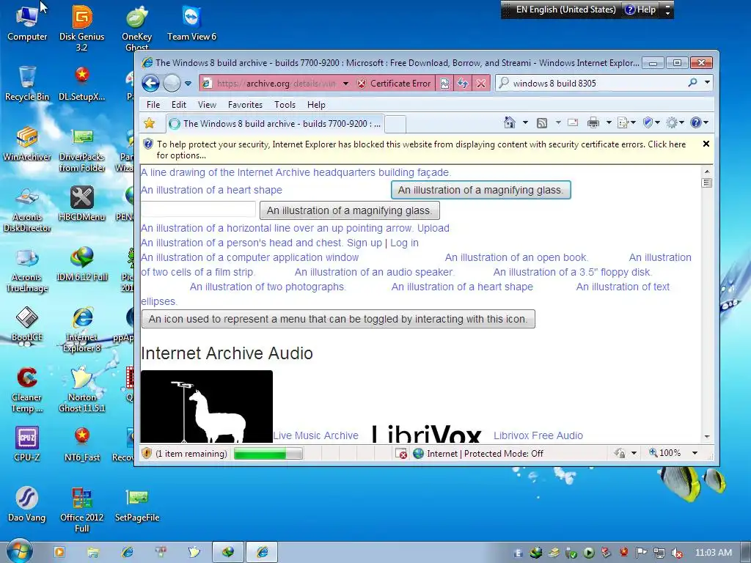Click the search magnifier icon
Viewport: 751px width, 563px height.
click(692, 83)
